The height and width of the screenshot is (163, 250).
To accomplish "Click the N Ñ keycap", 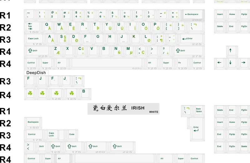I will 118,52.
